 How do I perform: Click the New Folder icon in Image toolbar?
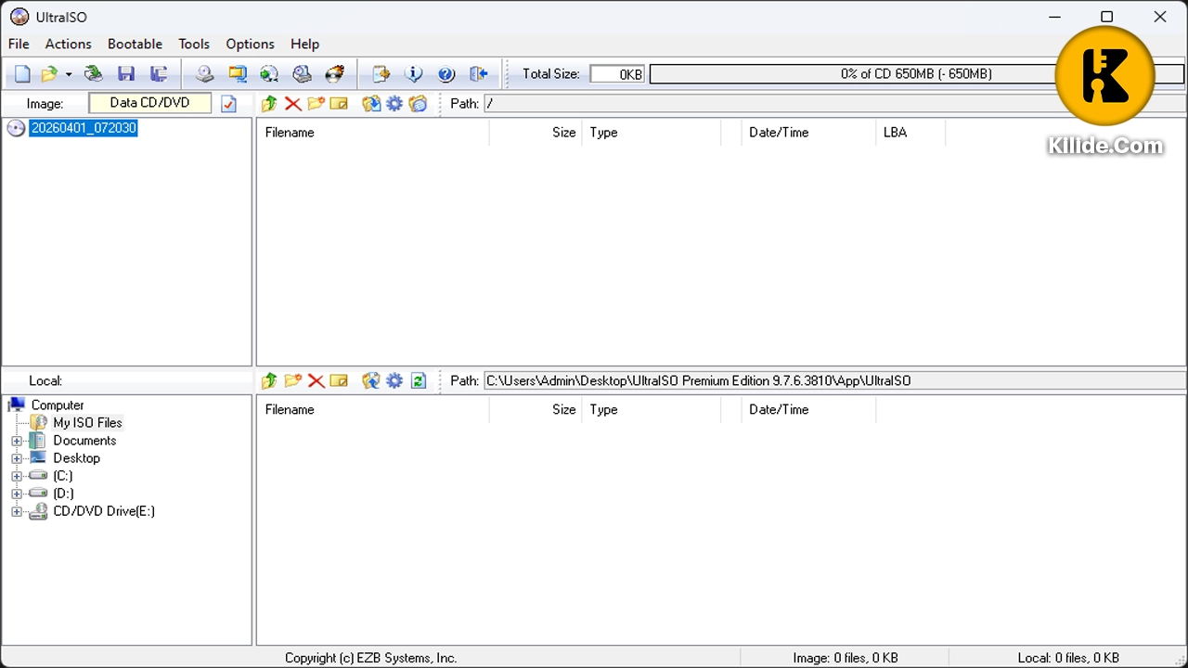[x=316, y=104]
